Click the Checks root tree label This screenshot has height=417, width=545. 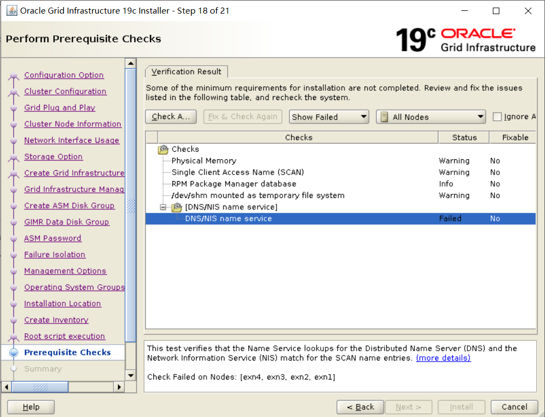pyautogui.click(x=185, y=149)
